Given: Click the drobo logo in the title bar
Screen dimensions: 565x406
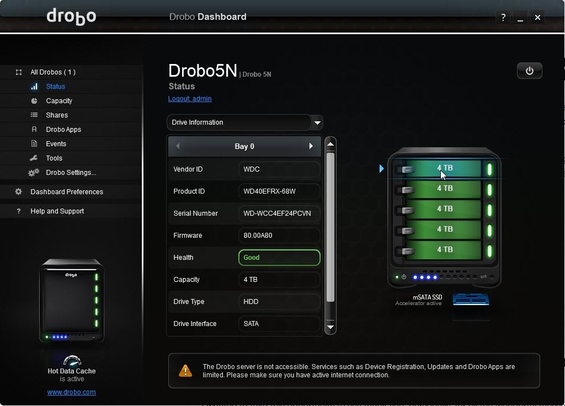Looking at the screenshot, I should 71,17.
